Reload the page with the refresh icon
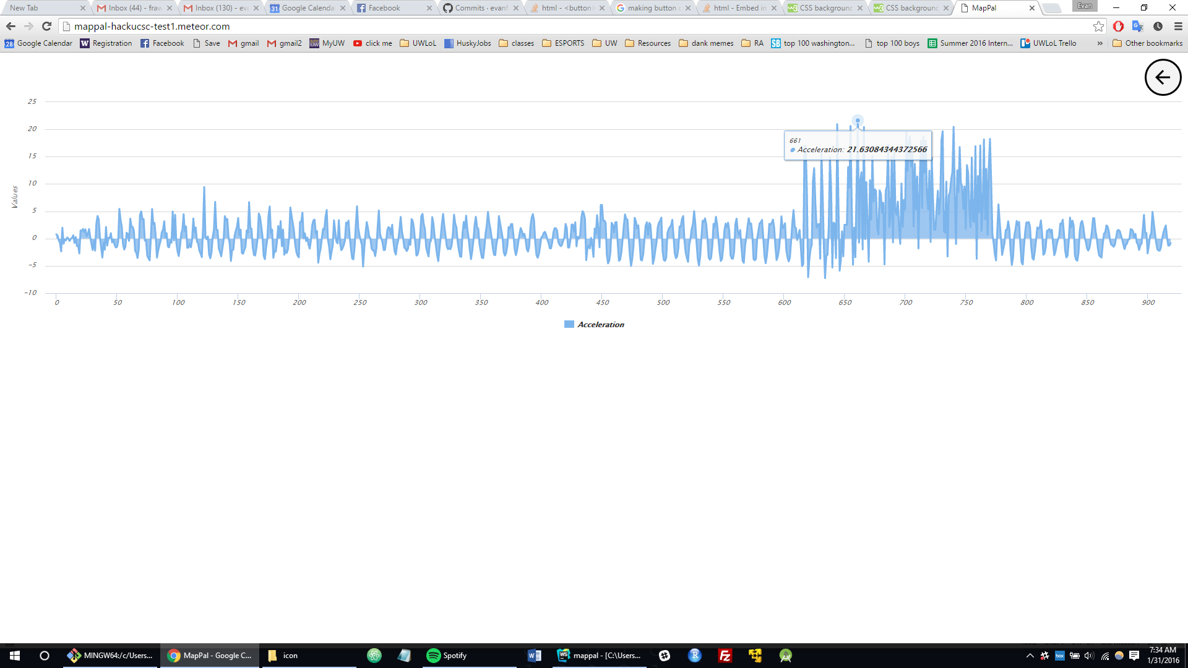This screenshot has width=1188, height=668. pos(46,26)
